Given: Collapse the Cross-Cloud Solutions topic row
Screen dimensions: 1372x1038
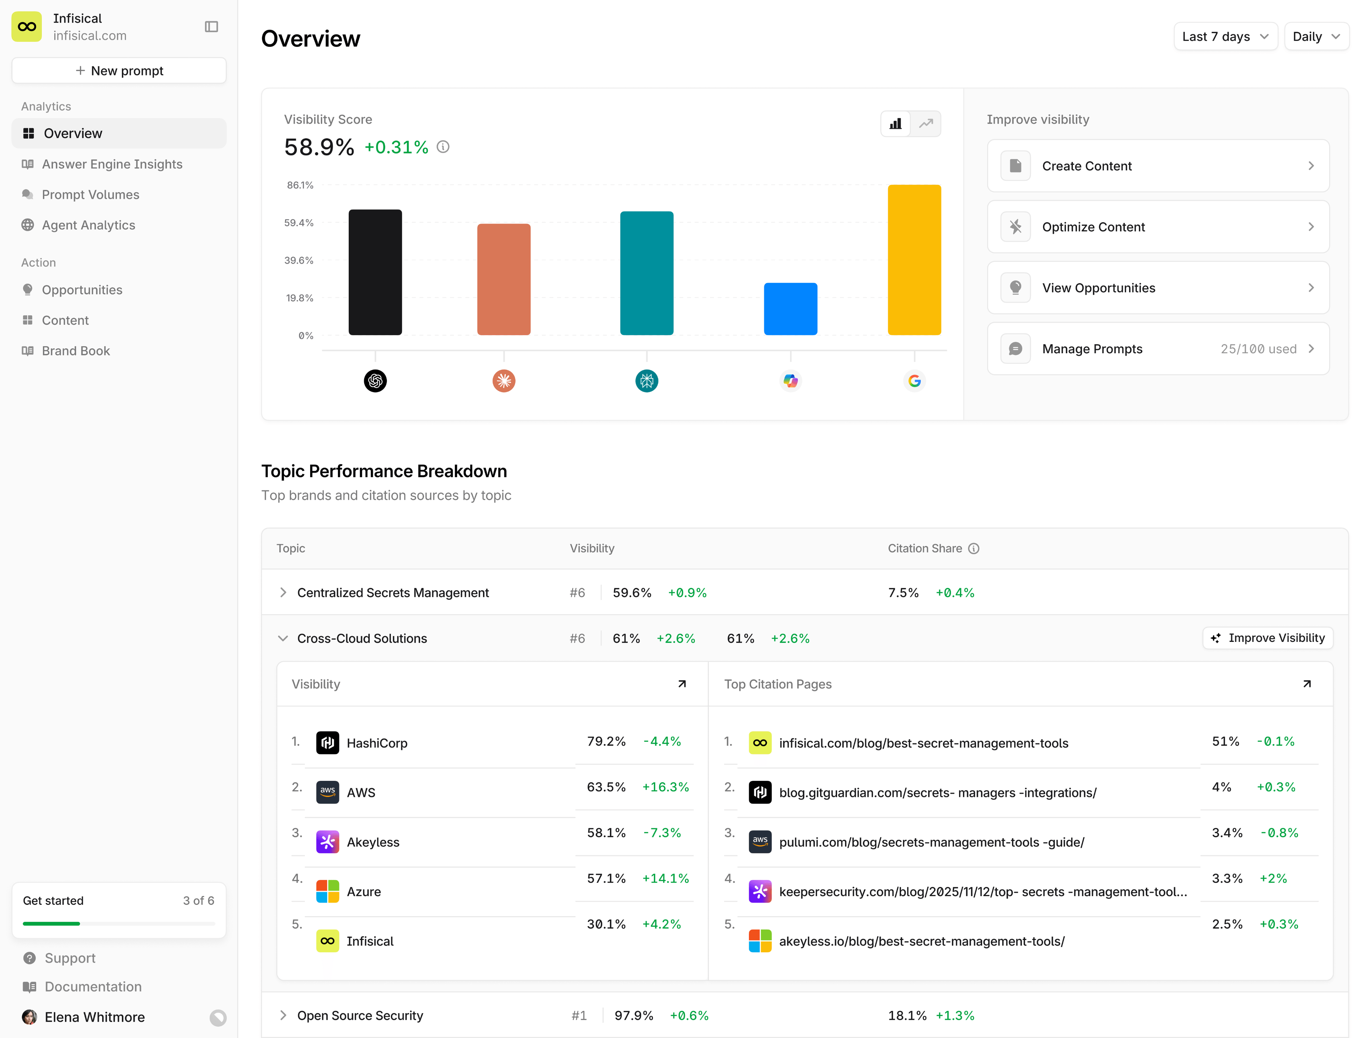Looking at the screenshot, I should (283, 638).
